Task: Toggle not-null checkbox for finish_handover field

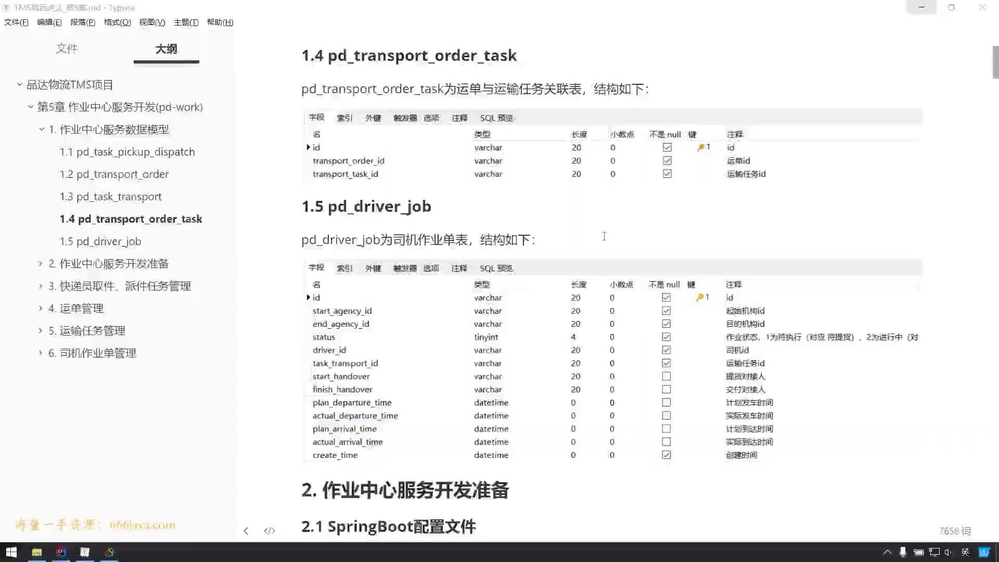Action: (665, 389)
